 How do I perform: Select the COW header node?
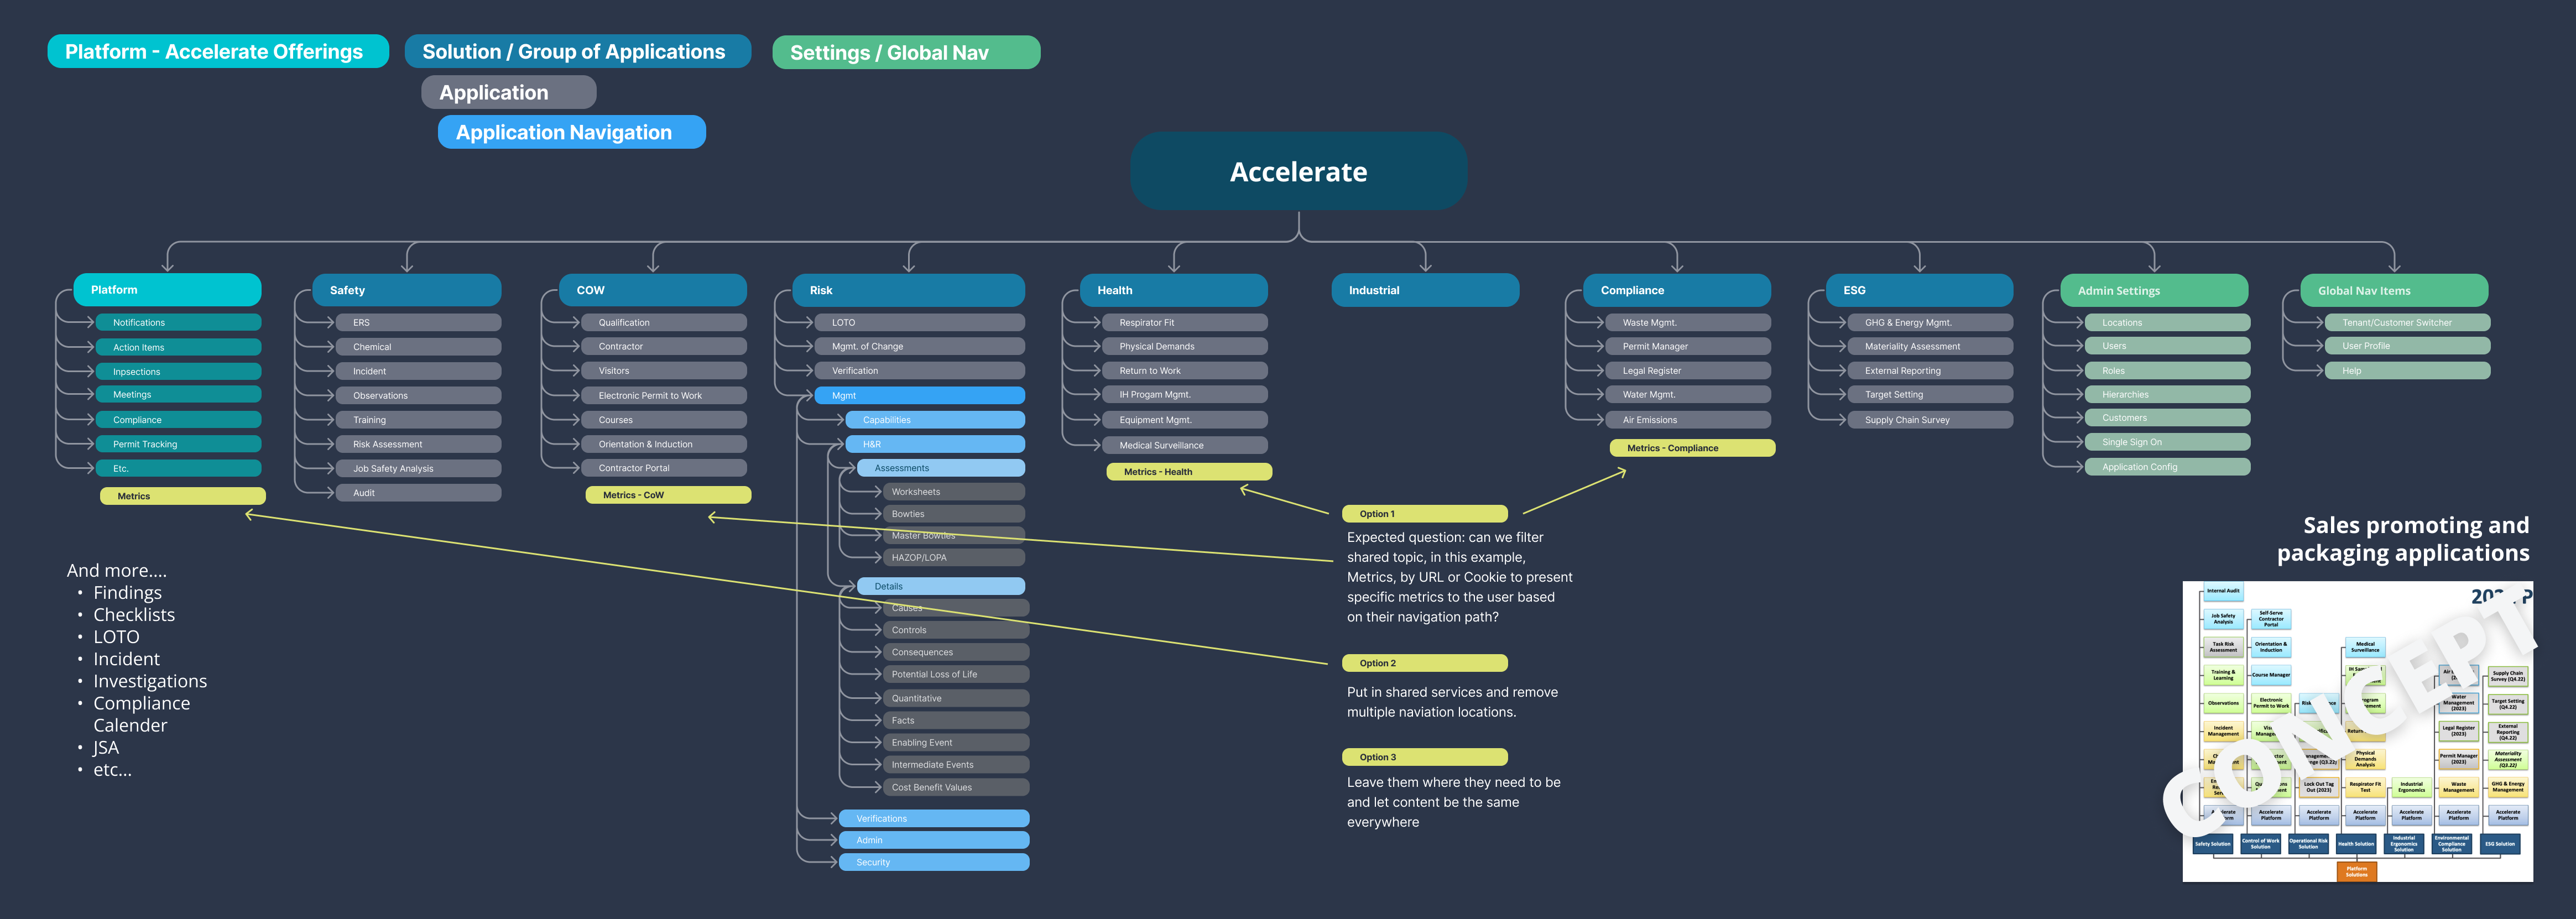pyautogui.click(x=653, y=290)
